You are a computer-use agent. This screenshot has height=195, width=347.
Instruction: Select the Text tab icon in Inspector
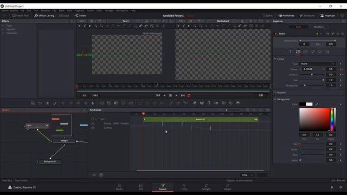coord(291,52)
